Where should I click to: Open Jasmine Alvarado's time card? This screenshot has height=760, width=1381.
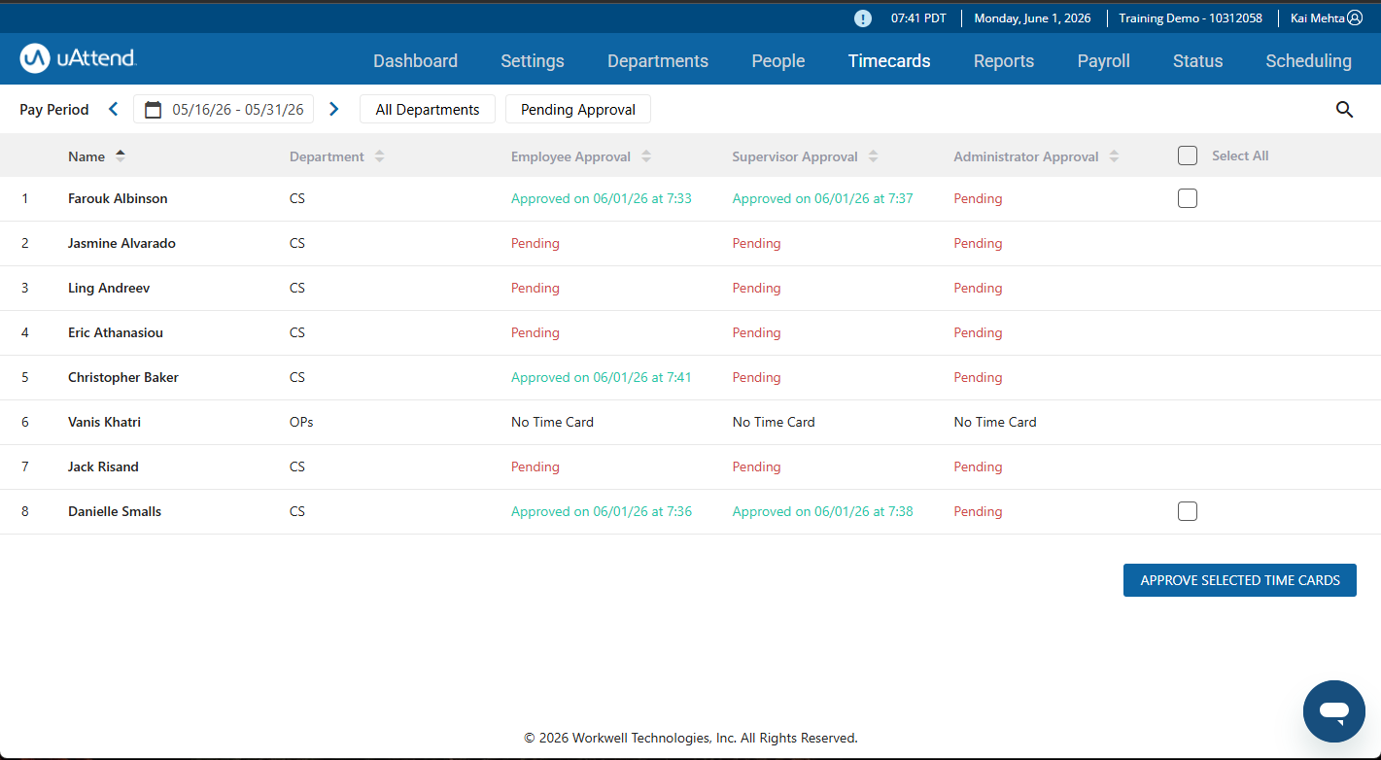tap(121, 243)
